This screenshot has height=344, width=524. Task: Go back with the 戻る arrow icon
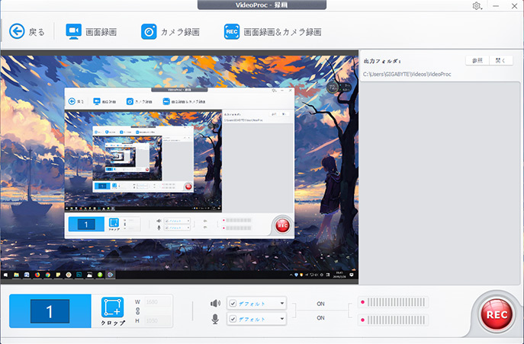point(17,32)
